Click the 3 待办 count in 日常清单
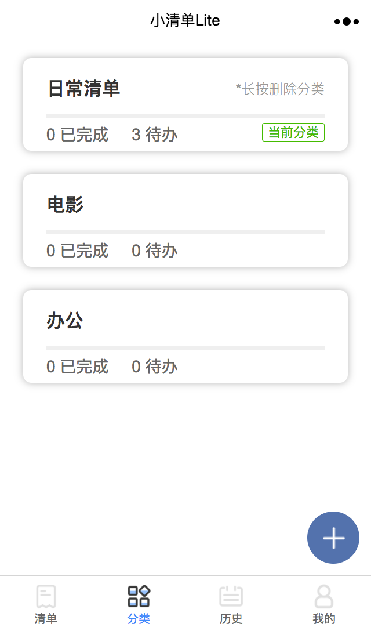Screen dimensions: 371x631 (x=155, y=135)
